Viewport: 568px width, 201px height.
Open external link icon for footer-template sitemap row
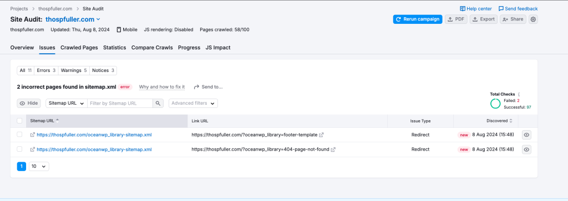[33, 135]
